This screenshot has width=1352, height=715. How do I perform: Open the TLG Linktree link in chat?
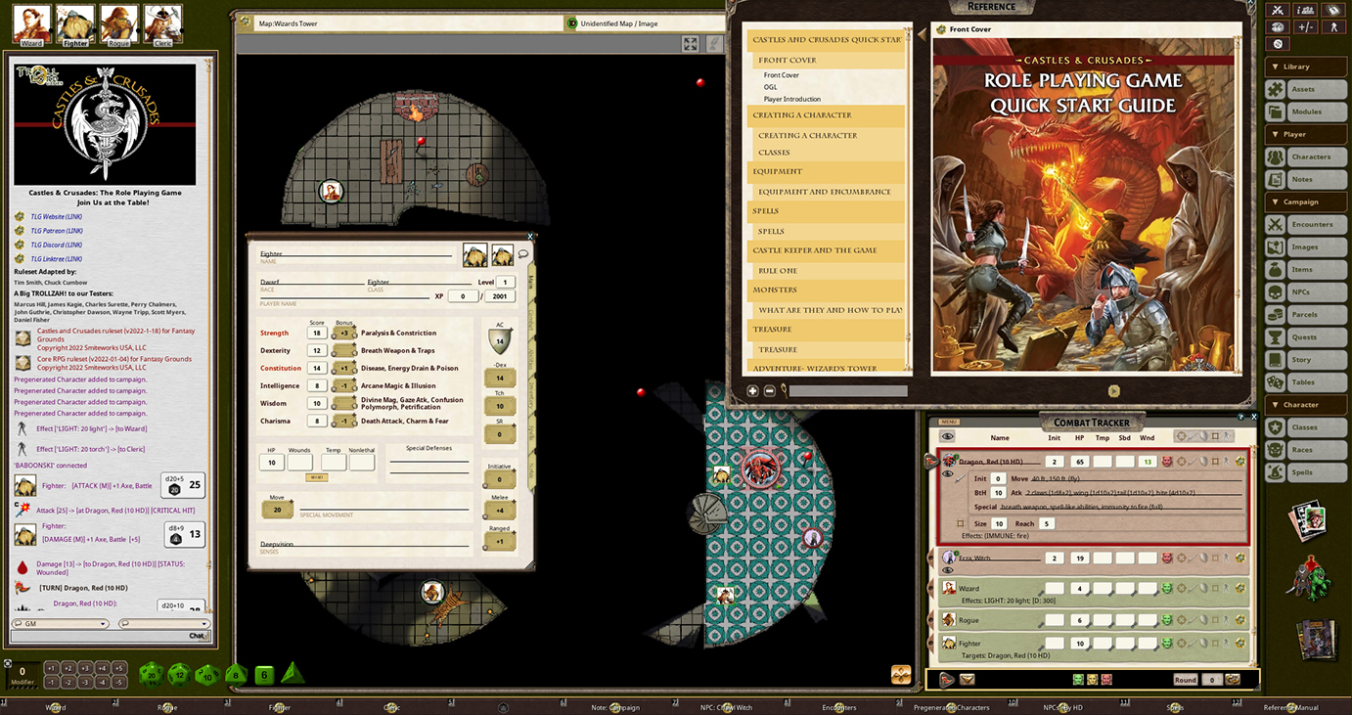[x=56, y=258]
